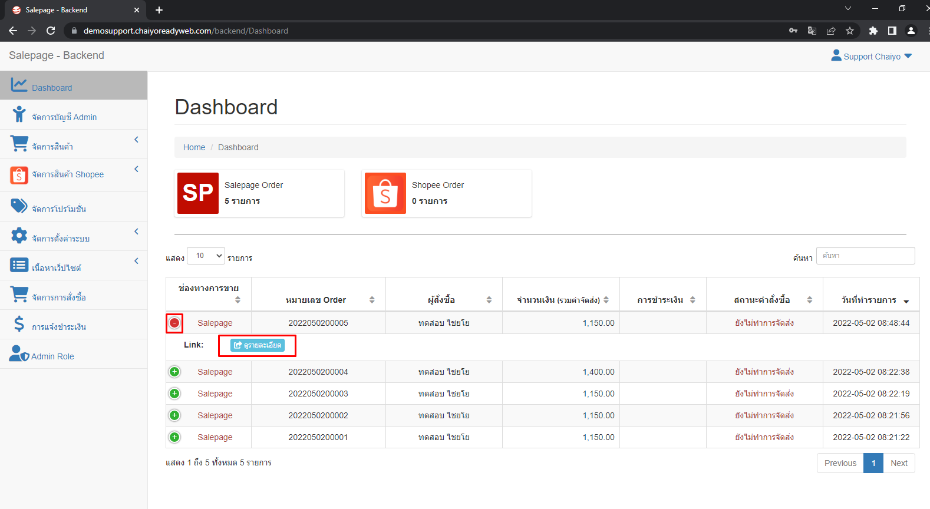Click the system settings gear icon
The image size is (930, 509).
tap(19, 236)
